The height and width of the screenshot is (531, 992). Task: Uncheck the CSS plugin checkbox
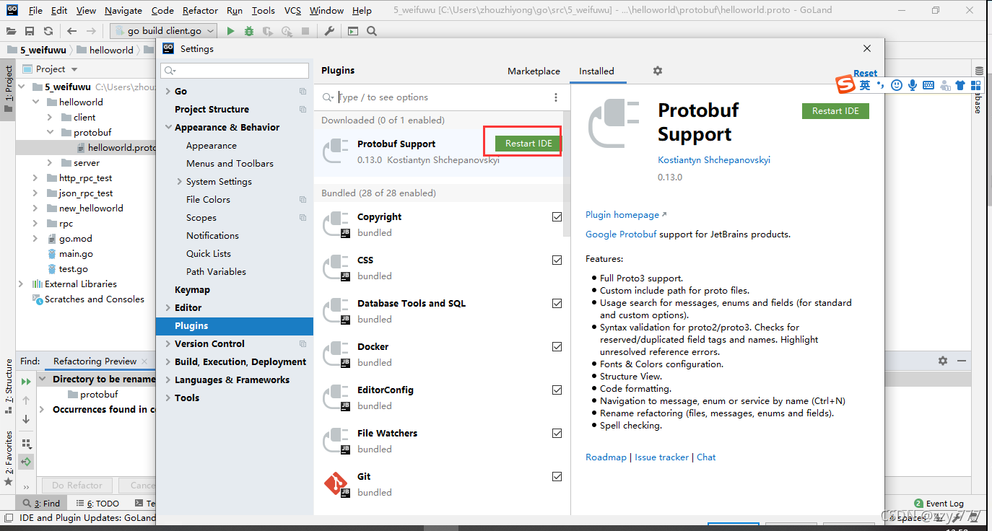click(x=557, y=260)
